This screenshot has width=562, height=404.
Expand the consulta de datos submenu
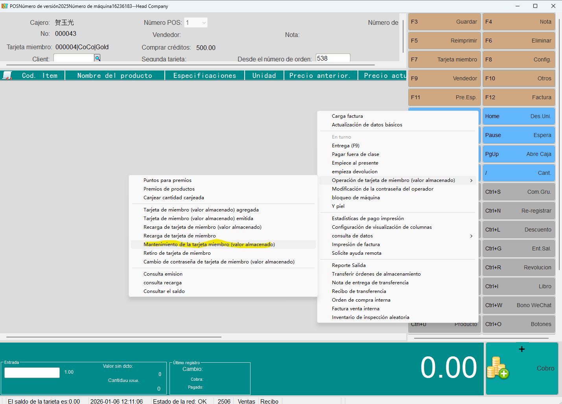click(471, 236)
